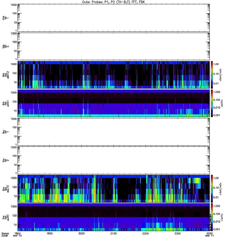Viewport: 227px width, 242px height.
Task: Click the '2200' time axis label
Action: pyautogui.click(x=146, y=233)
